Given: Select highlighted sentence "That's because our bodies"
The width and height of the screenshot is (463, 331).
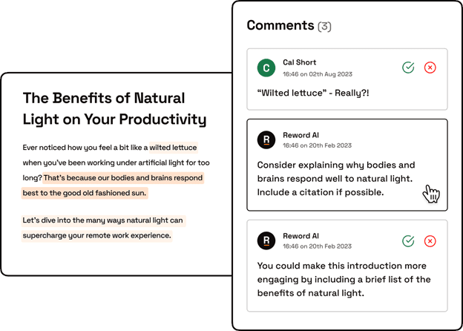Looking at the screenshot, I should (x=123, y=178).
